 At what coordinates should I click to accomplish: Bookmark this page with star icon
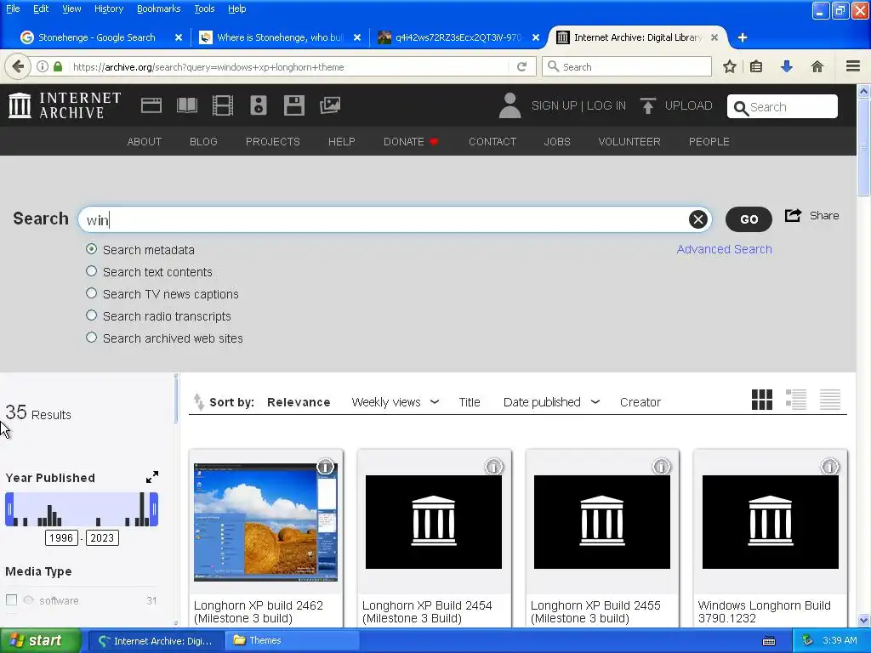729,66
